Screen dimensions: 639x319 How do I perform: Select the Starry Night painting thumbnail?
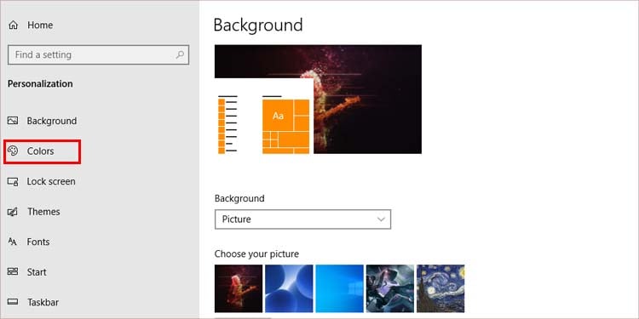click(440, 288)
